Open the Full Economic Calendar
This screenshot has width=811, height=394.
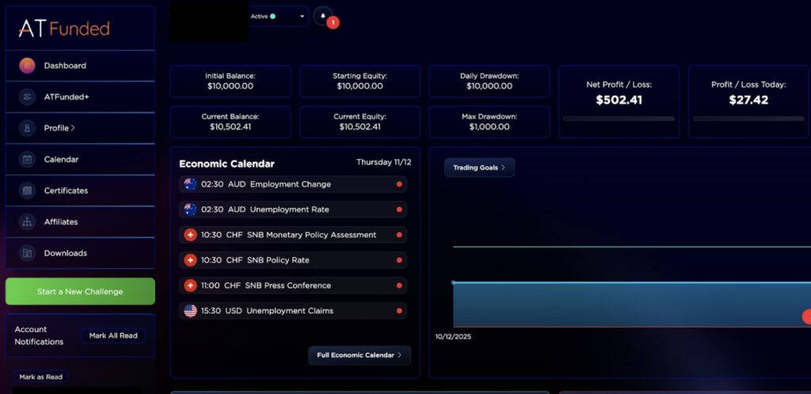[x=360, y=355]
